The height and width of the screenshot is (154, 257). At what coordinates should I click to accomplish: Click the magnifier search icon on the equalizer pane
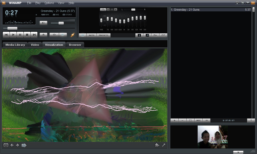[147, 35]
